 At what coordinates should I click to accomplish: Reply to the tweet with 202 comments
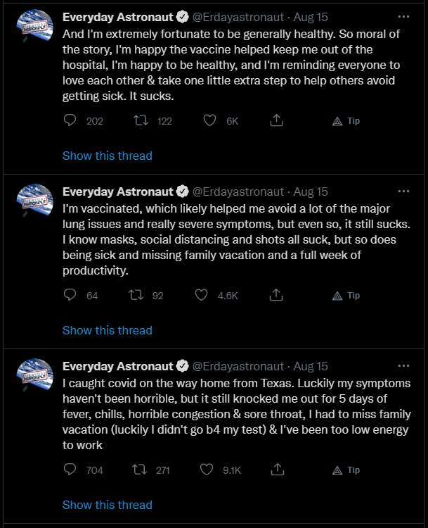coord(70,120)
